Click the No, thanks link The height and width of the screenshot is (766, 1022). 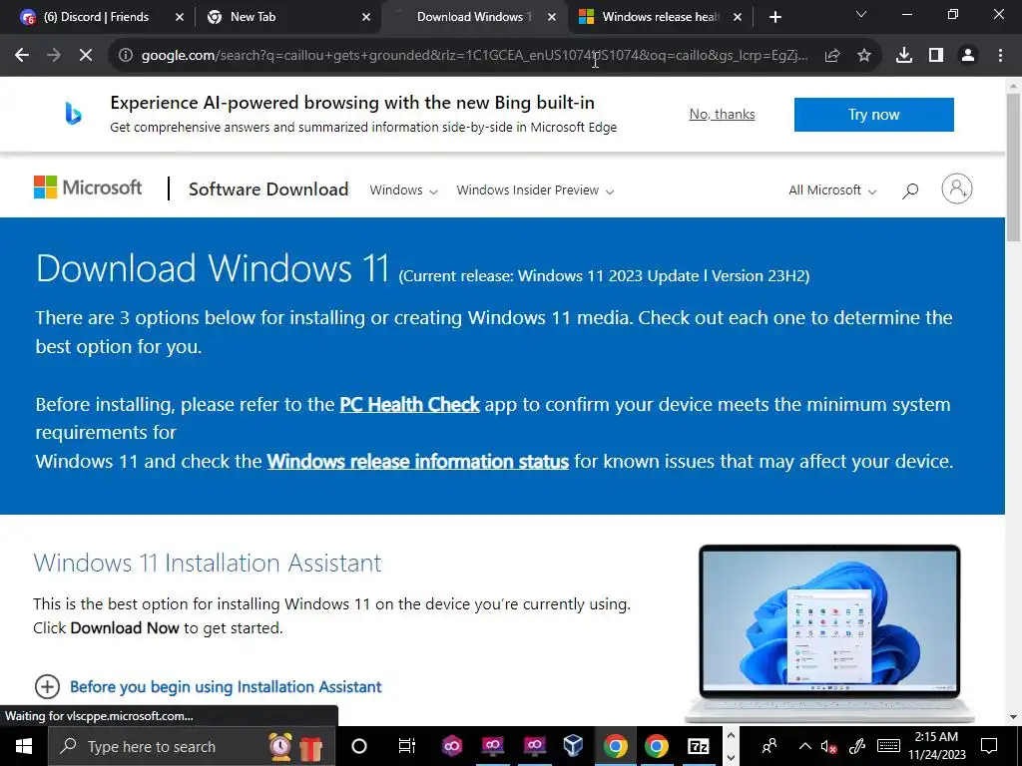(723, 114)
